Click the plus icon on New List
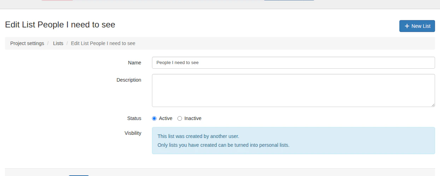 point(407,26)
